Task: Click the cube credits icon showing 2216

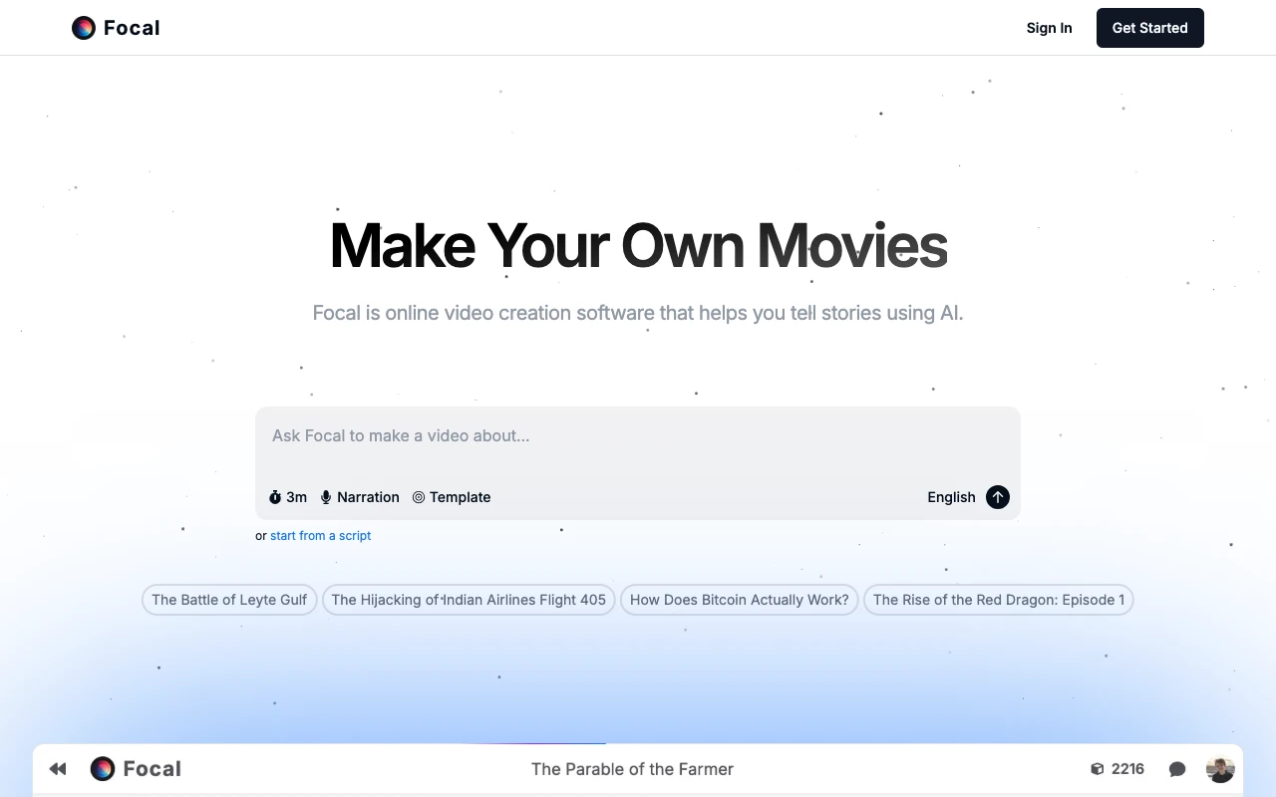Action: (1098, 769)
